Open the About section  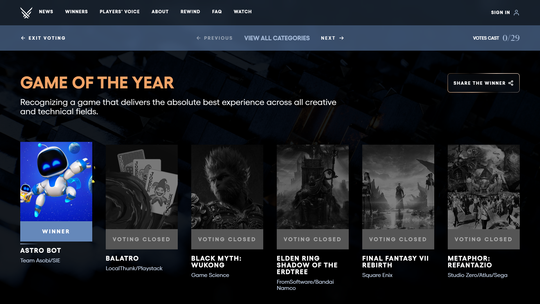tap(160, 12)
